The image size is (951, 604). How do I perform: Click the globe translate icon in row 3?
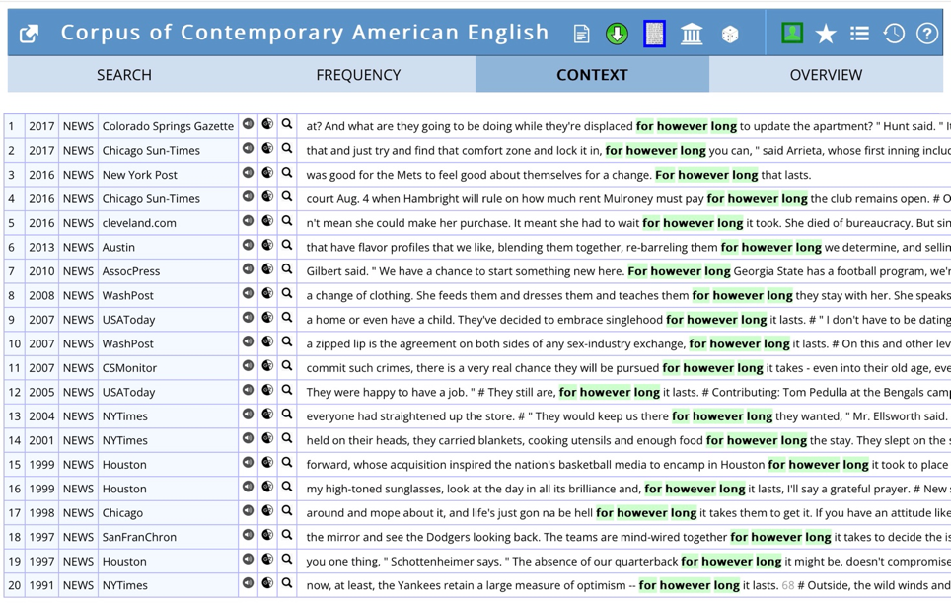pyautogui.click(x=267, y=173)
